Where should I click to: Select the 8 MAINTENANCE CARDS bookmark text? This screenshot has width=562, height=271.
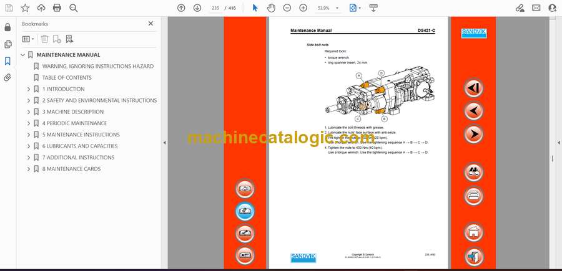71,169
